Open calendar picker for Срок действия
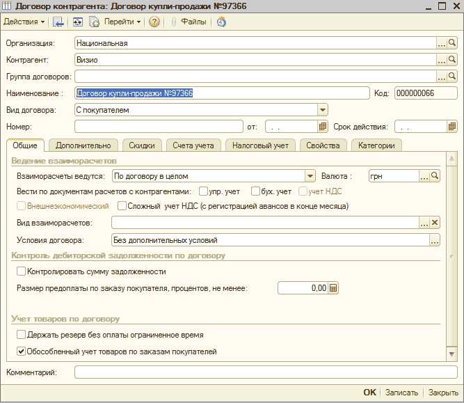 pos(451,127)
